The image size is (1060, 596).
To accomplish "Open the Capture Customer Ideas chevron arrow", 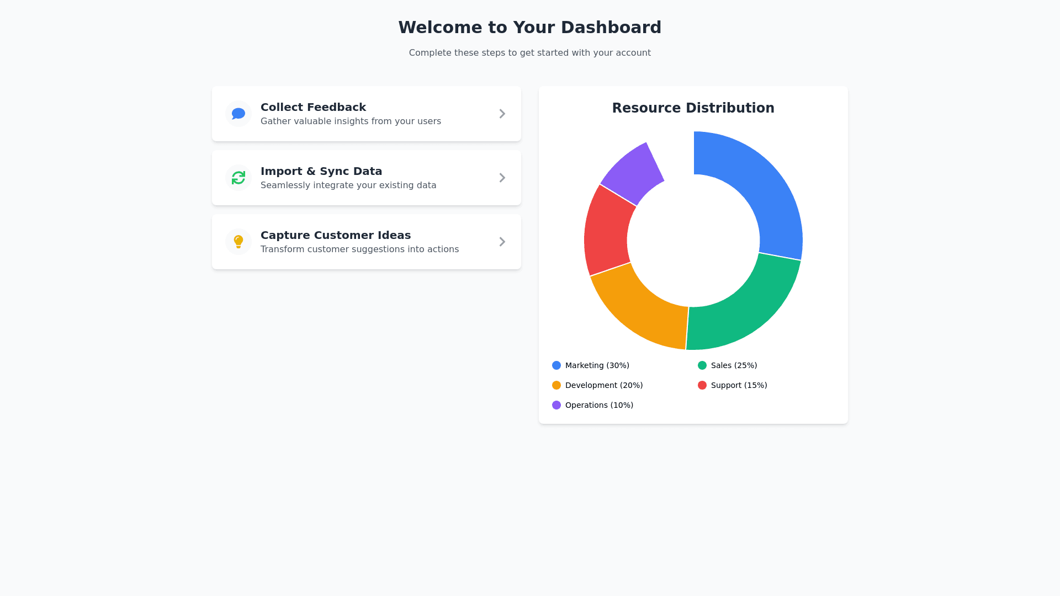I will point(502,242).
